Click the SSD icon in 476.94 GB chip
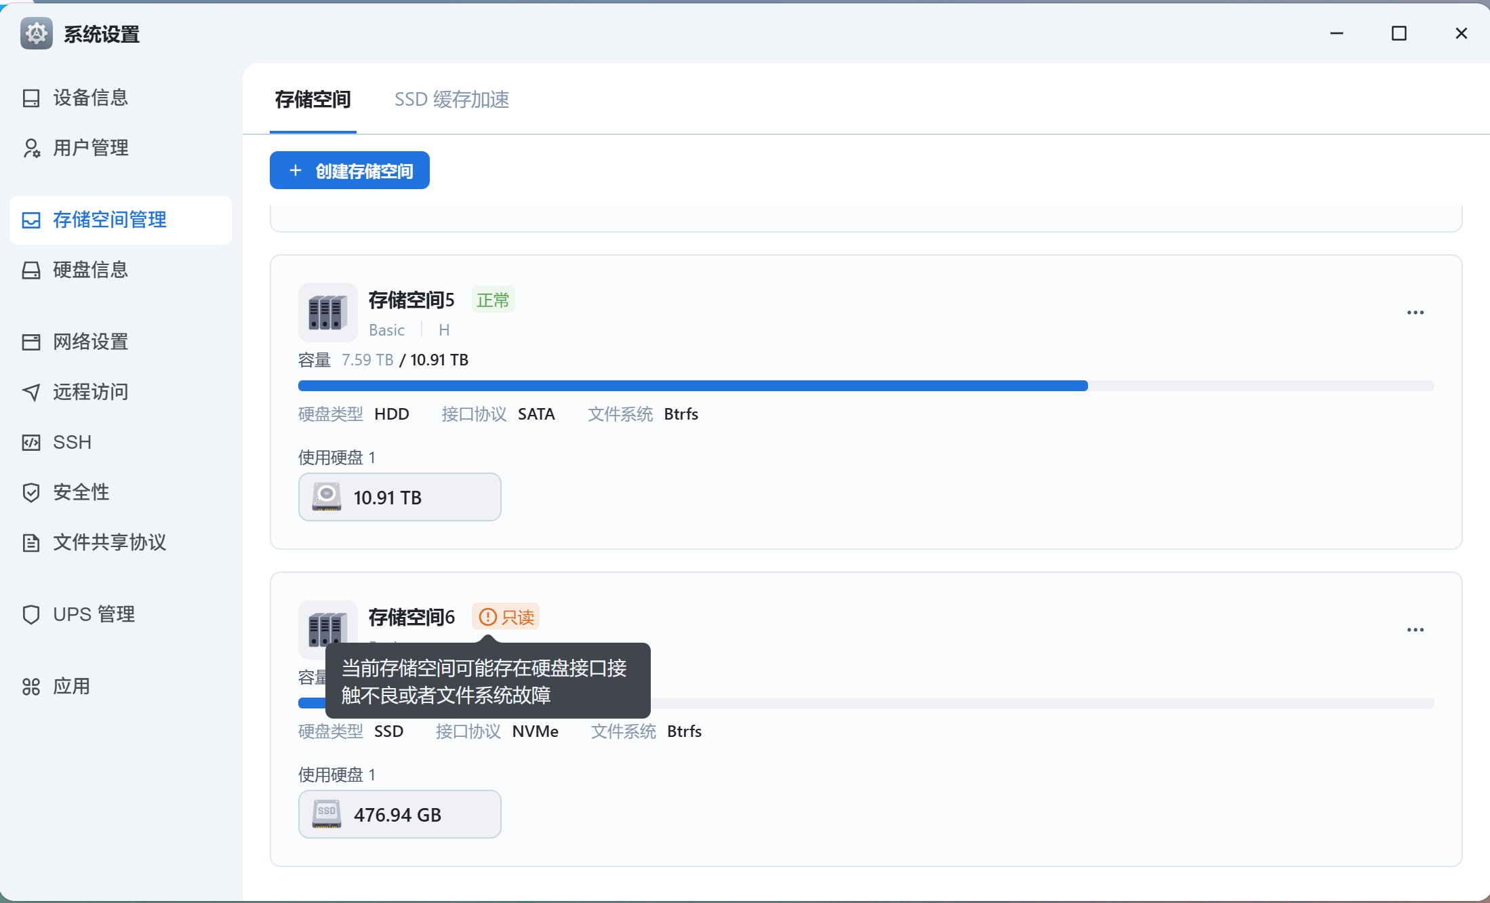 (327, 814)
